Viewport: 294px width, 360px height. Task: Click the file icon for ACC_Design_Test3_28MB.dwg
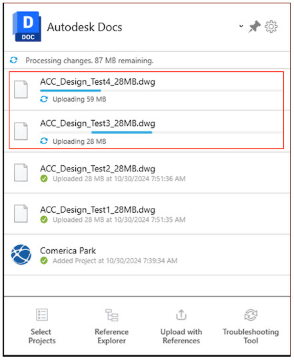21,131
